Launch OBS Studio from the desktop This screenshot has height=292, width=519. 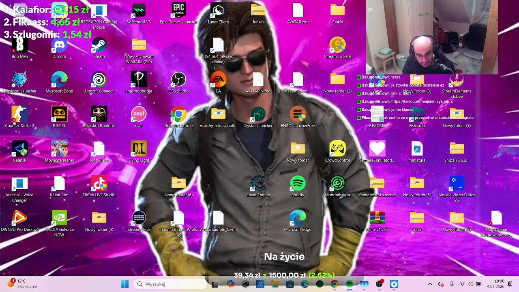pyautogui.click(x=178, y=83)
